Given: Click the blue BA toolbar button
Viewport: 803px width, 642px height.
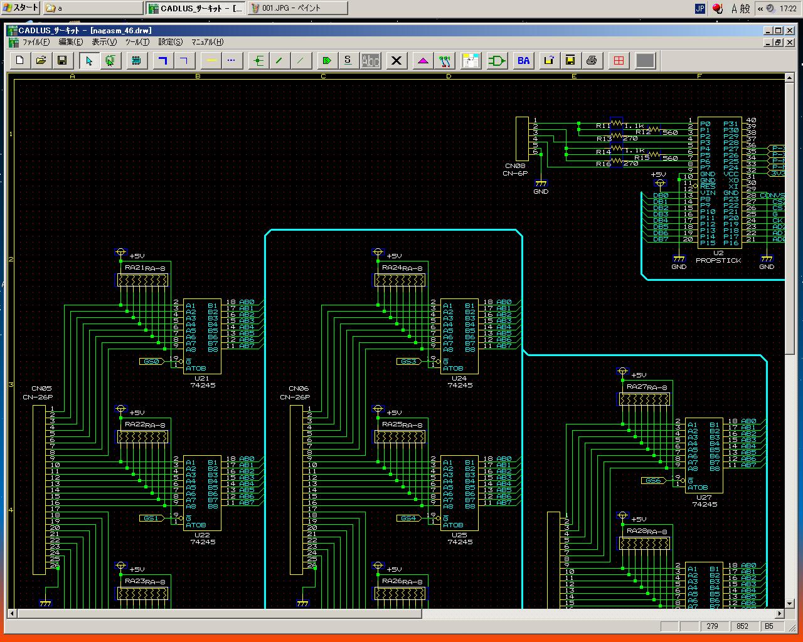Looking at the screenshot, I should (x=523, y=60).
